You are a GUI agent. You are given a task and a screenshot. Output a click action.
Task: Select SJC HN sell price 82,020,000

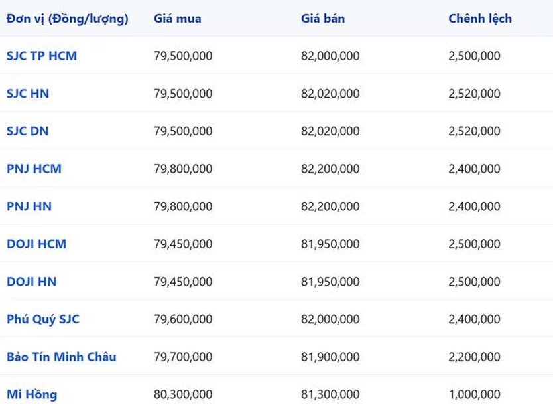click(330, 94)
